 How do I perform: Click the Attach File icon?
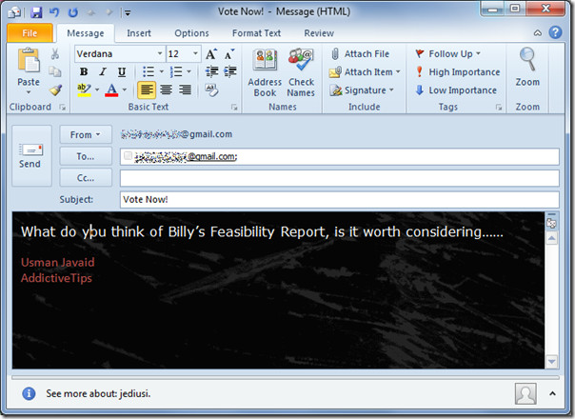pos(360,54)
